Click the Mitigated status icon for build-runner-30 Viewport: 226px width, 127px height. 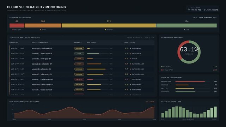tap(130, 85)
